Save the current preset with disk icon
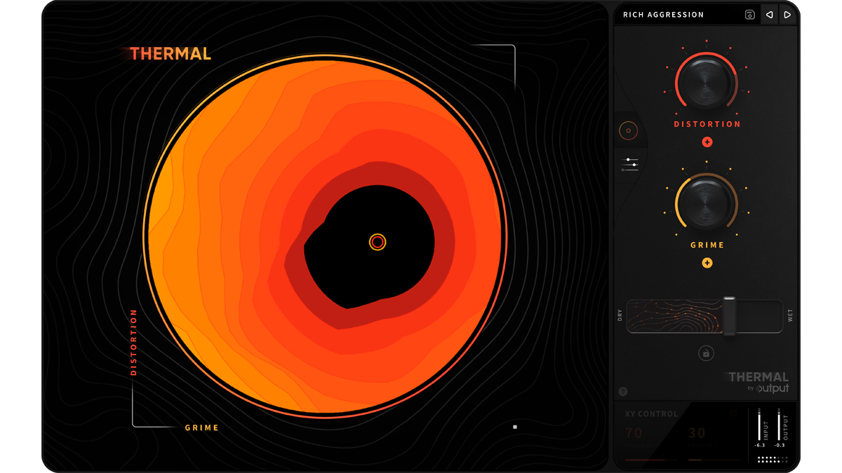This screenshot has height=473, width=842. (x=749, y=15)
